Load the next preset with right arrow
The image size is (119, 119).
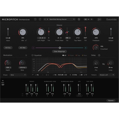click(x=47, y=19)
